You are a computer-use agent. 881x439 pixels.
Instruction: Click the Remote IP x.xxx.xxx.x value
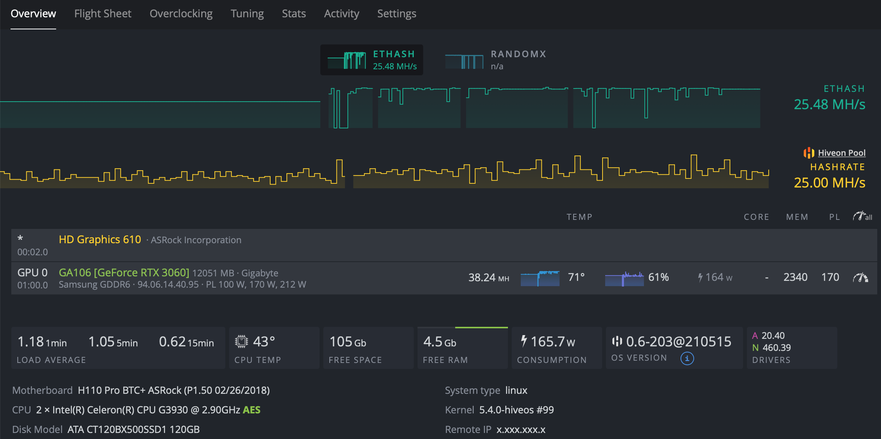click(x=521, y=430)
